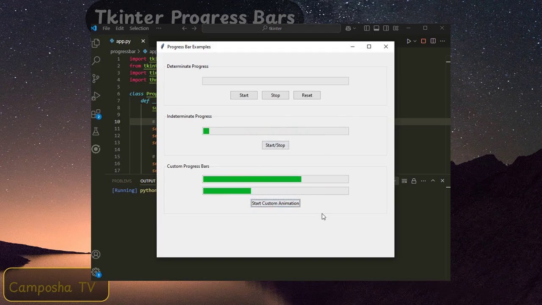Open the Edit menu in VS Code
The height and width of the screenshot is (305, 542).
(120, 28)
